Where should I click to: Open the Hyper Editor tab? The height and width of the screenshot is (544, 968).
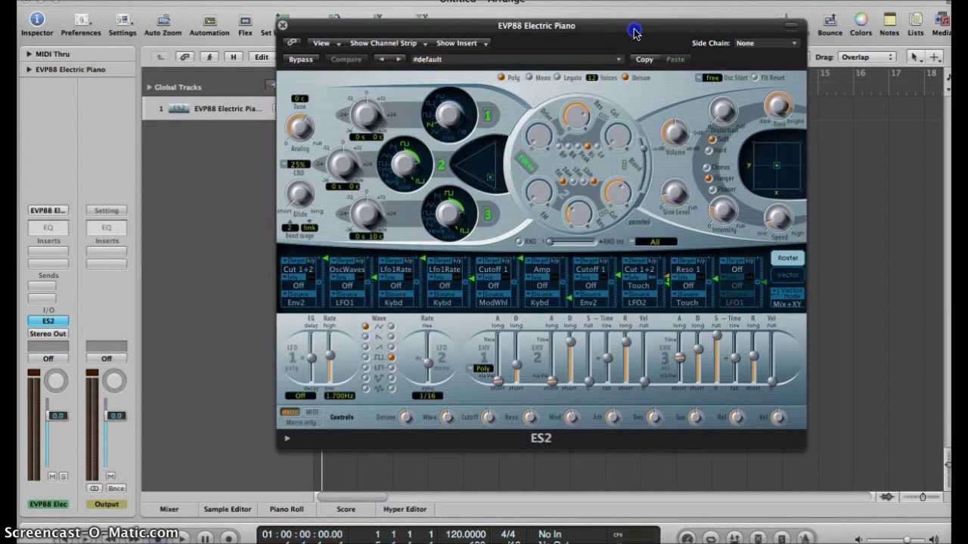click(405, 509)
